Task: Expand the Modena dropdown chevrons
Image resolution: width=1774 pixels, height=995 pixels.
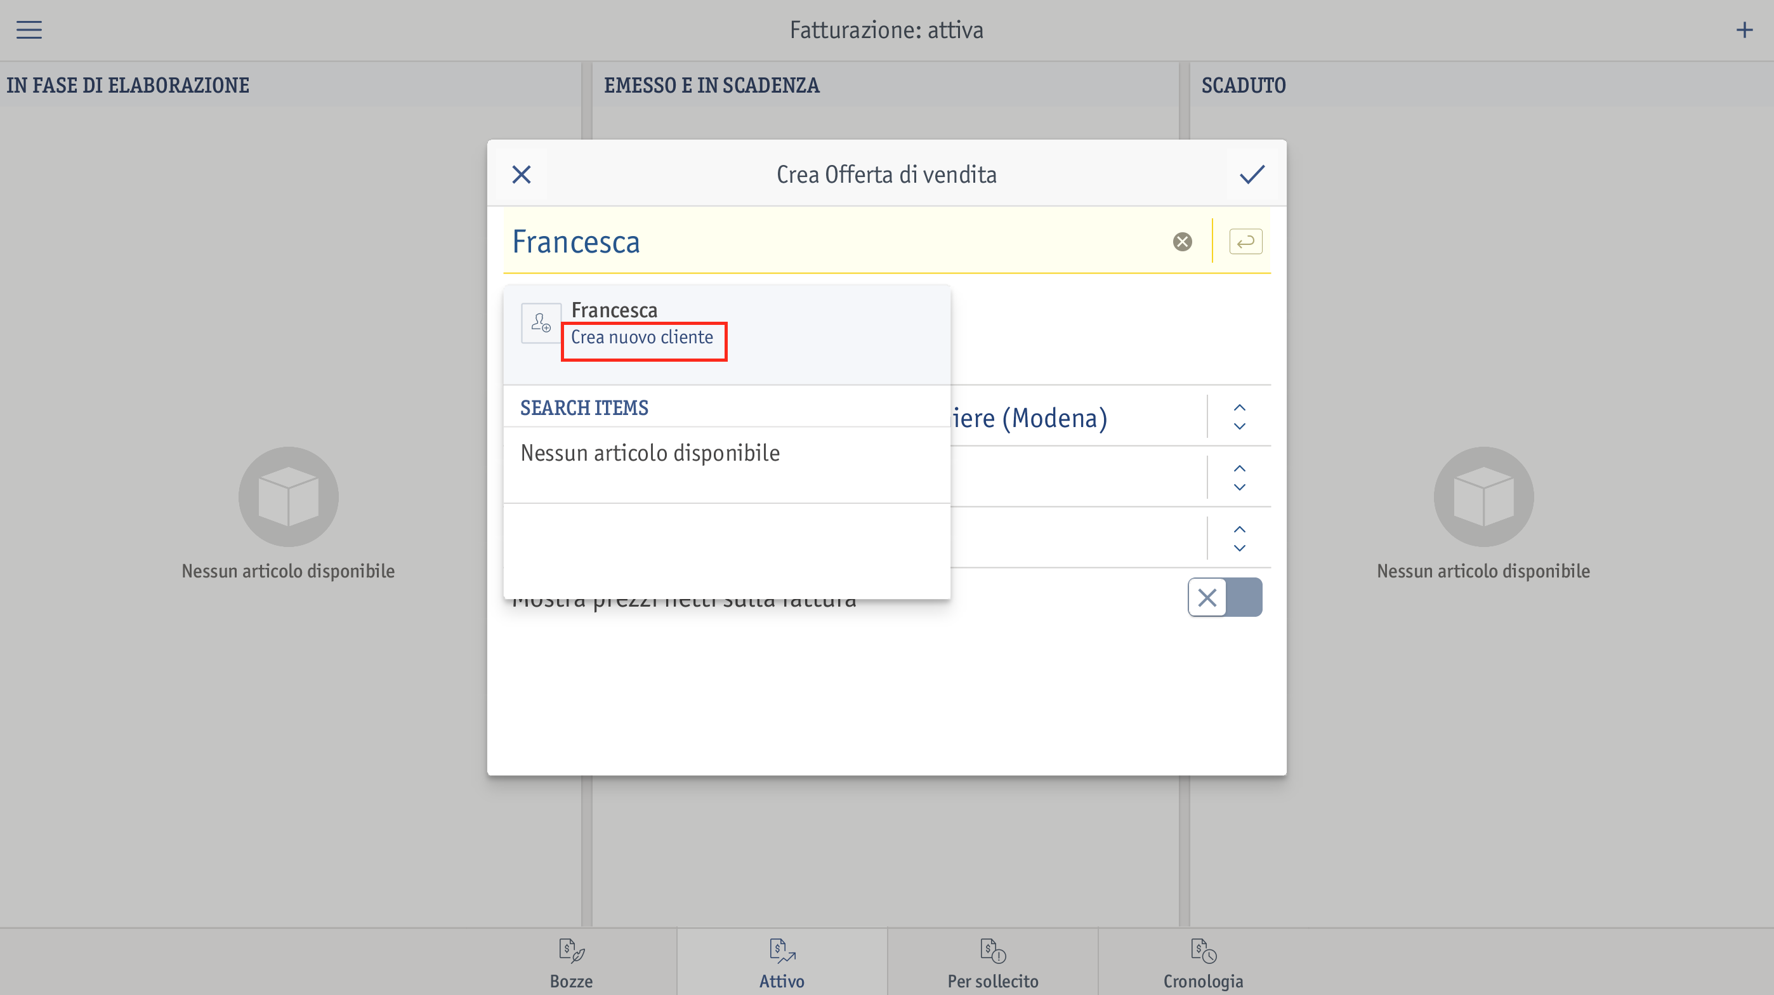Action: tap(1240, 416)
